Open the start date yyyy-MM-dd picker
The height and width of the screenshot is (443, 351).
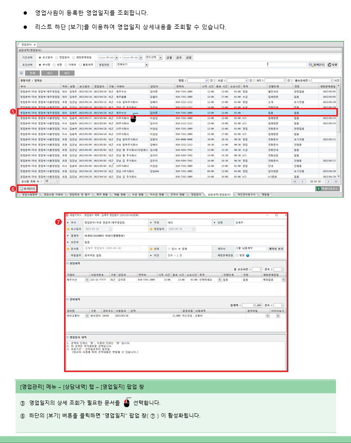pos(116,58)
